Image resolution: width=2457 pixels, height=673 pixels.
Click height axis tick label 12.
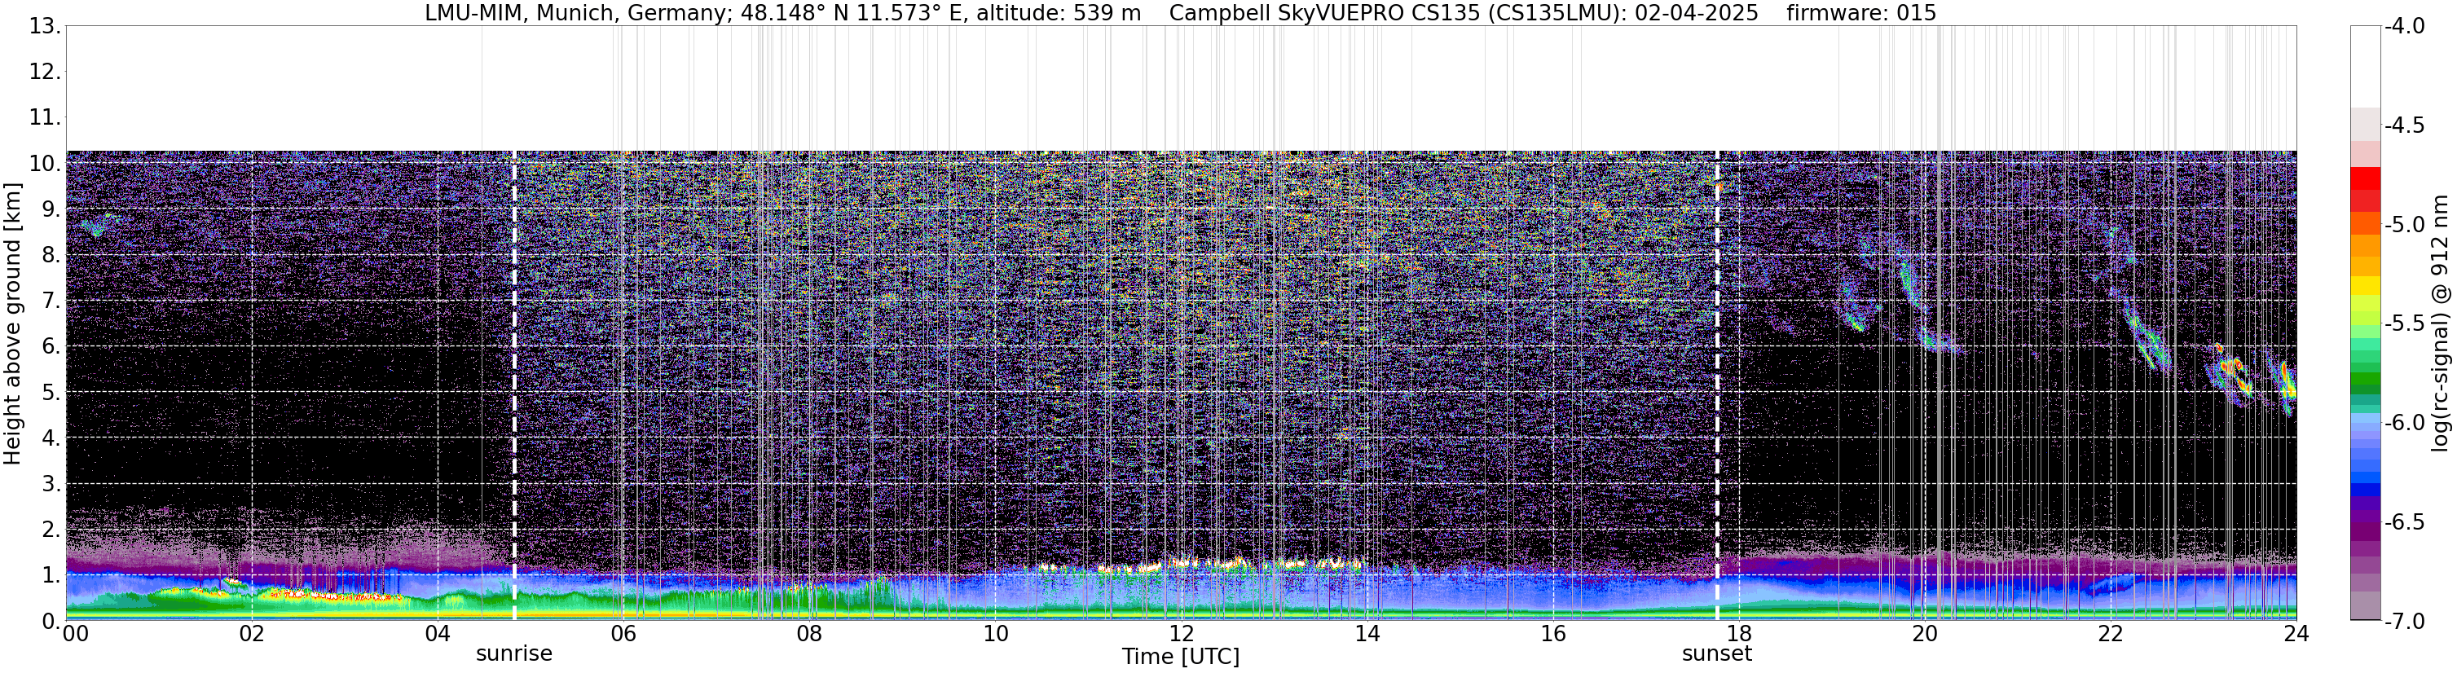coord(45,72)
